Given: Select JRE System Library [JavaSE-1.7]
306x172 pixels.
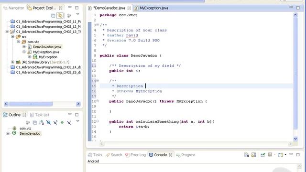Looking at the screenshot, I should (45, 62).
